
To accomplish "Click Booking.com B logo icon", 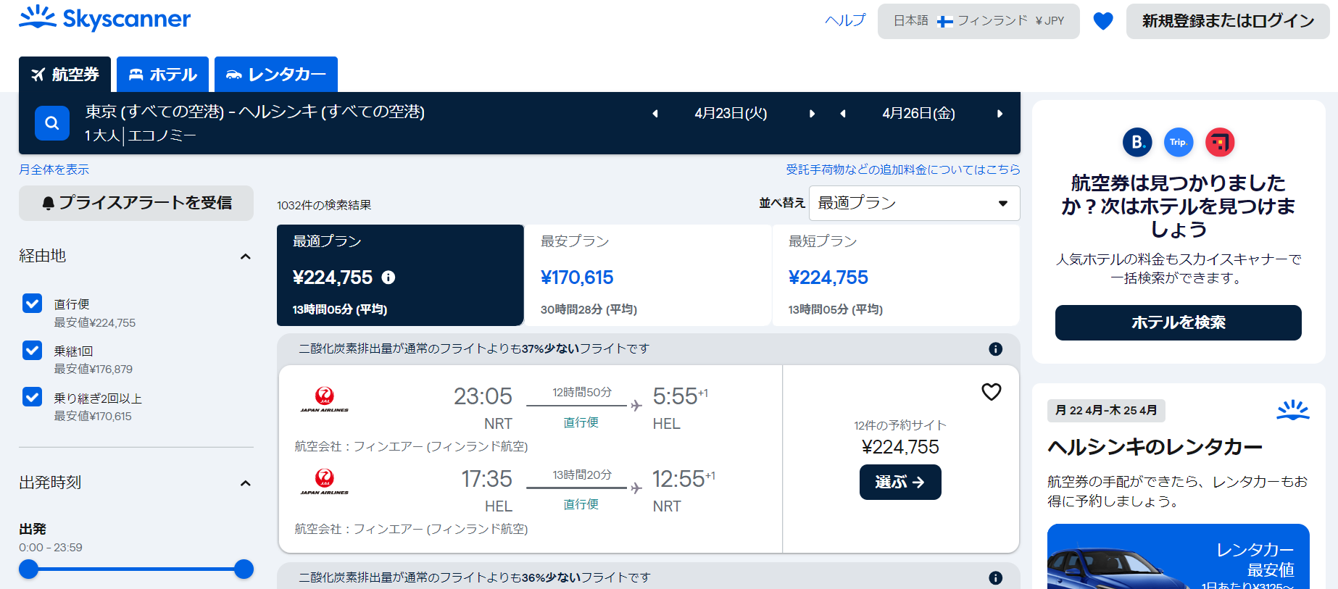I will click(x=1137, y=142).
